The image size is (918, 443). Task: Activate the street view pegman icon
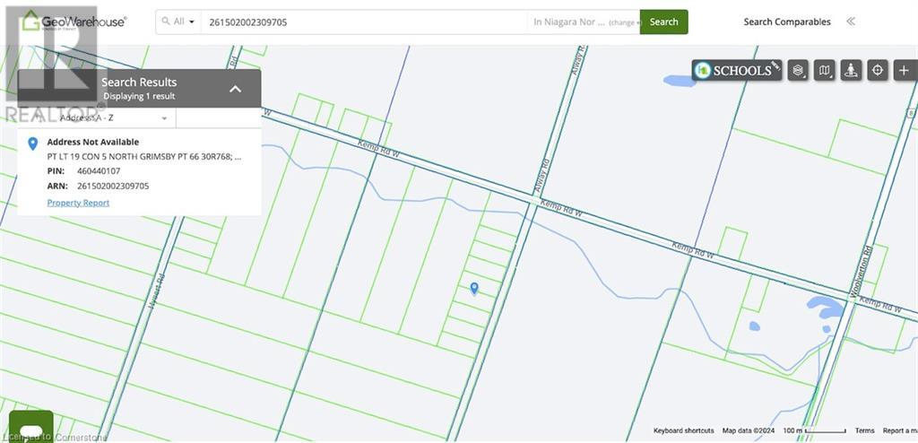(851, 70)
